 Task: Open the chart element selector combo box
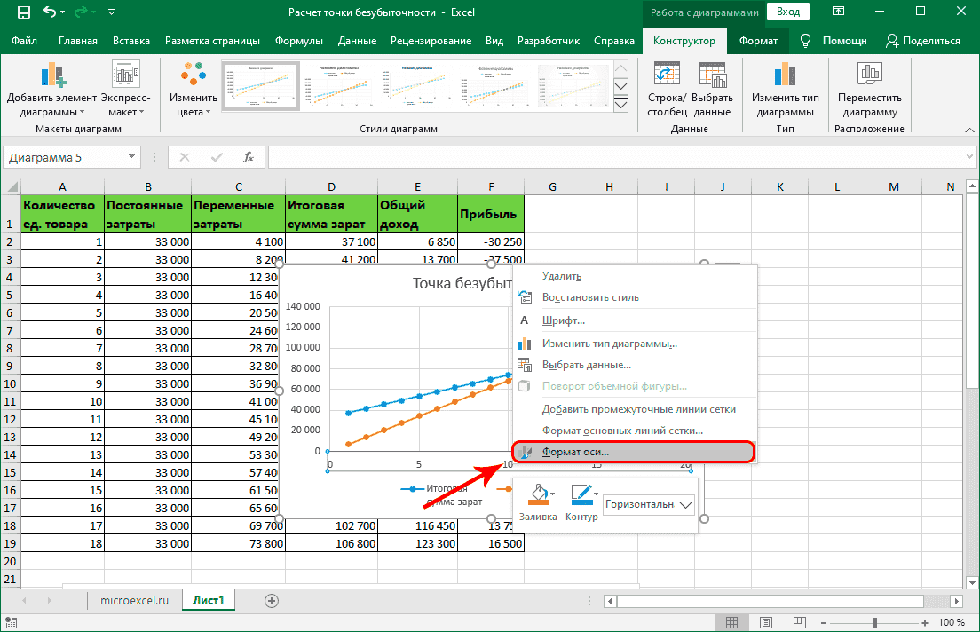[648, 505]
